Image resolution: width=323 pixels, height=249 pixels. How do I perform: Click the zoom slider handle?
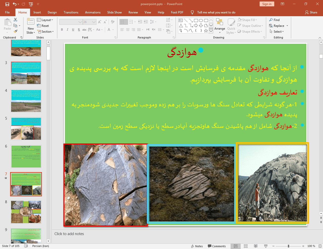pyautogui.click(x=288, y=246)
